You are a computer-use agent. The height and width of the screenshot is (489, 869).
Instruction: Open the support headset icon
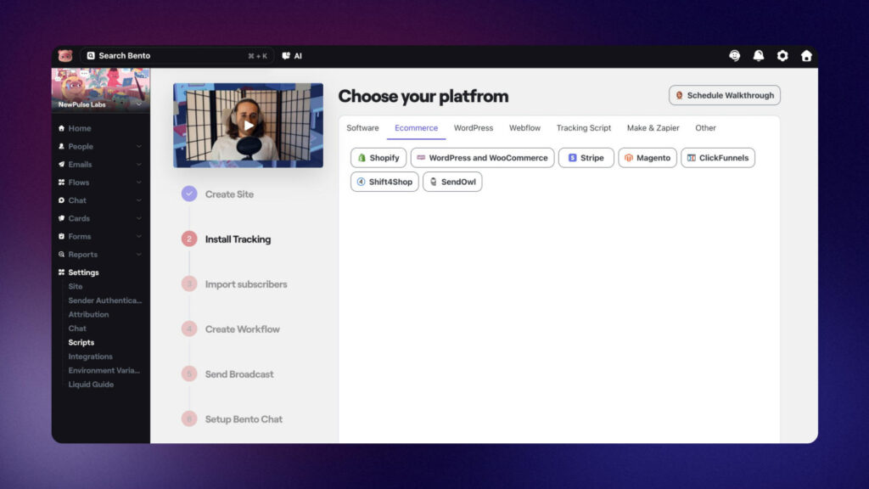click(733, 55)
